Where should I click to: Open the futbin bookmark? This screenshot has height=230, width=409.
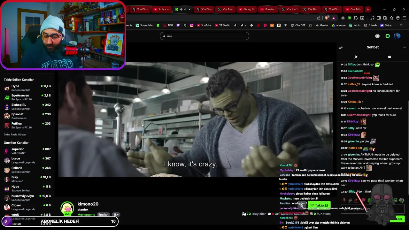[x=354, y=25]
